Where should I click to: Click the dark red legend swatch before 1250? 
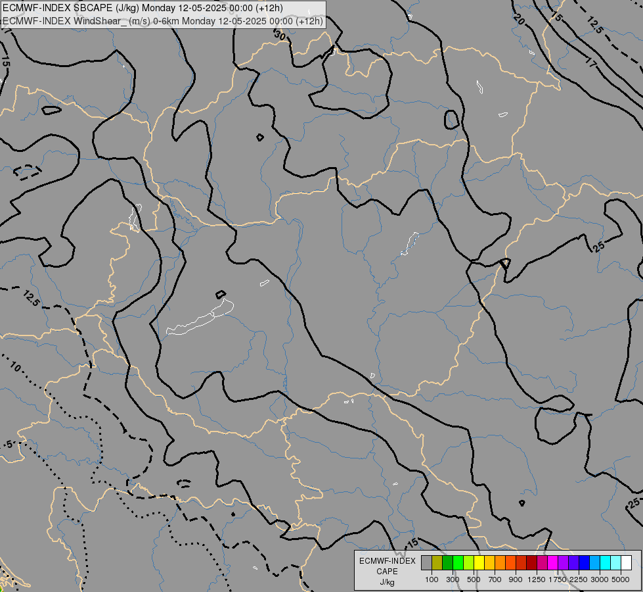click(531, 563)
